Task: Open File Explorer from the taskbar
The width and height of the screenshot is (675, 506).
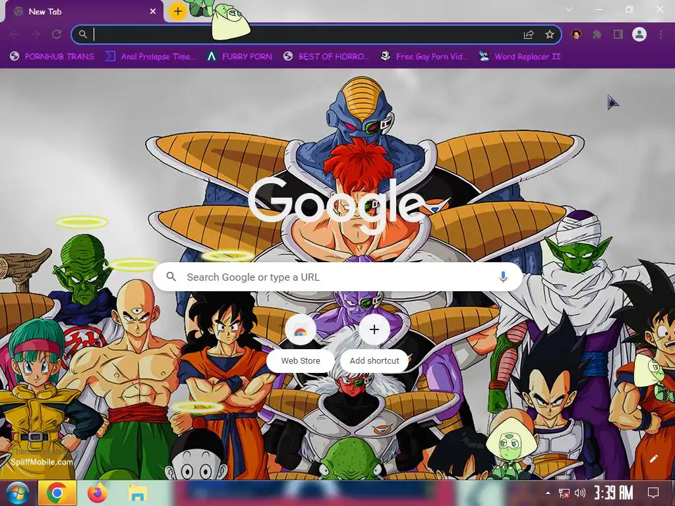Action: (137, 493)
